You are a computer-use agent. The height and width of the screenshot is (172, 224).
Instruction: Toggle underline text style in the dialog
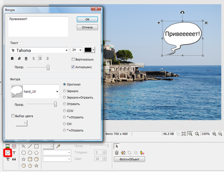tap(26, 59)
